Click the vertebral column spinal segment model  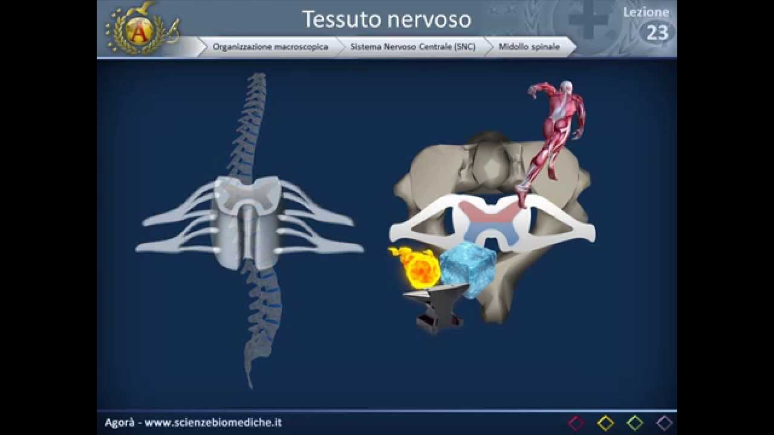click(x=249, y=230)
